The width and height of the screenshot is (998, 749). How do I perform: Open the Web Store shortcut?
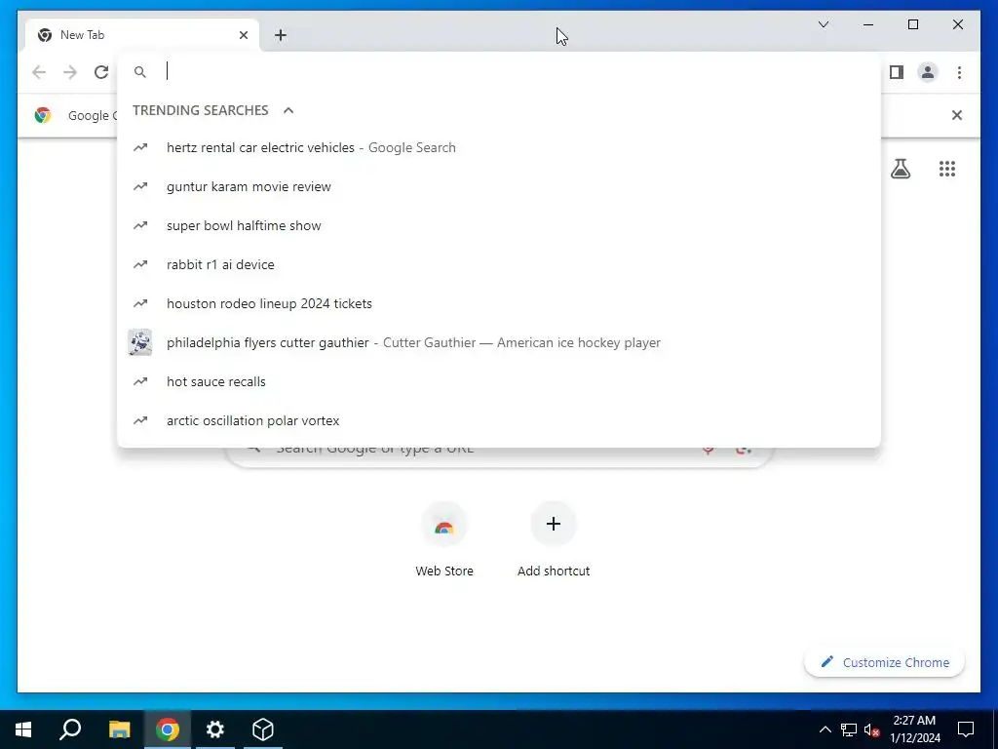pos(444,540)
